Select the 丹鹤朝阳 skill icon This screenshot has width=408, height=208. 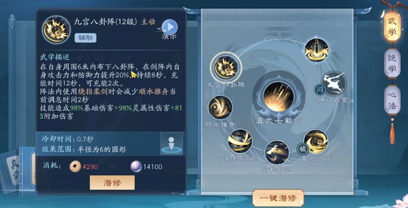277,152
